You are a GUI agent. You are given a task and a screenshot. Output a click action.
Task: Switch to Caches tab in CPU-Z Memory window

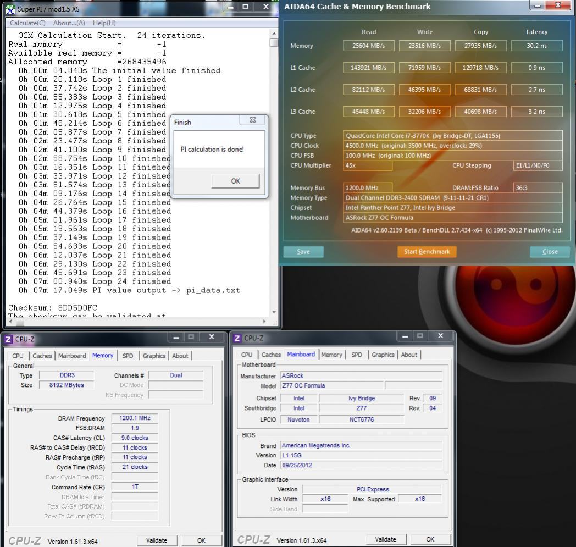point(42,356)
